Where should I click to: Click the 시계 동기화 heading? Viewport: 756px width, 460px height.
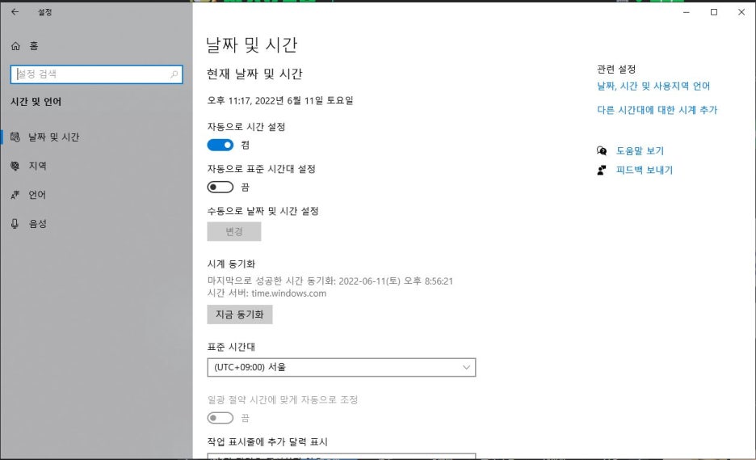[x=231, y=264]
